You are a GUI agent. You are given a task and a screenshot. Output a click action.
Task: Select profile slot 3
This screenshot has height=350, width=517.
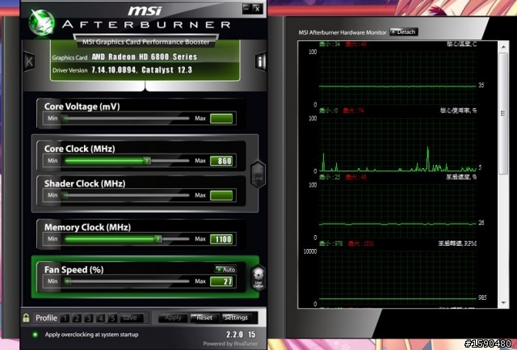[x=89, y=318]
